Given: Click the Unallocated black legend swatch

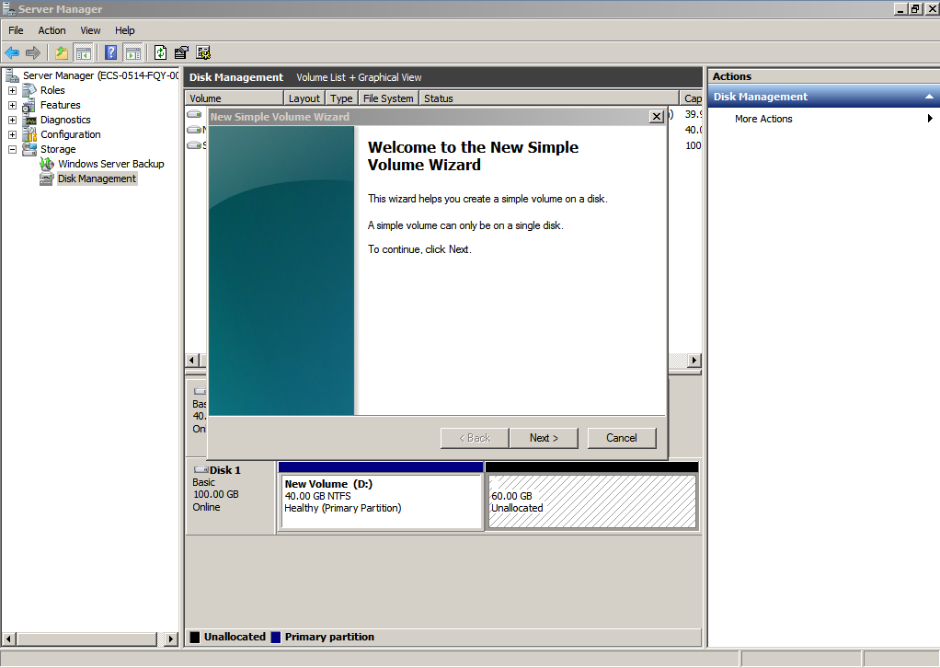Looking at the screenshot, I should tap(195, 637).
